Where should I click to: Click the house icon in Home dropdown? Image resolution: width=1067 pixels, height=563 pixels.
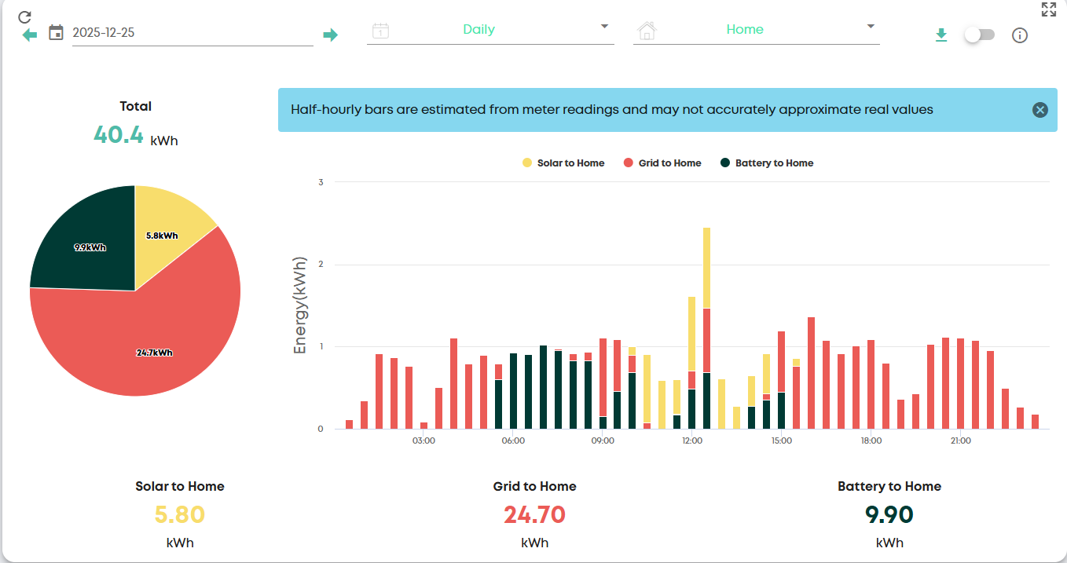[x=647, y=31]
